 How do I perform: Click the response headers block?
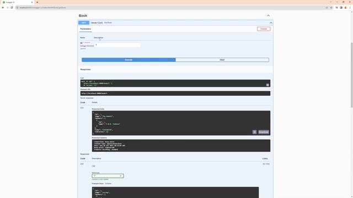coord(181,145)
